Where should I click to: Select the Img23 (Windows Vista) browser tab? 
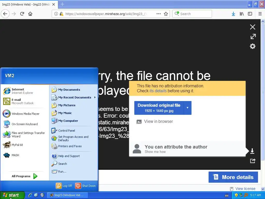click(x=29, y=4)
